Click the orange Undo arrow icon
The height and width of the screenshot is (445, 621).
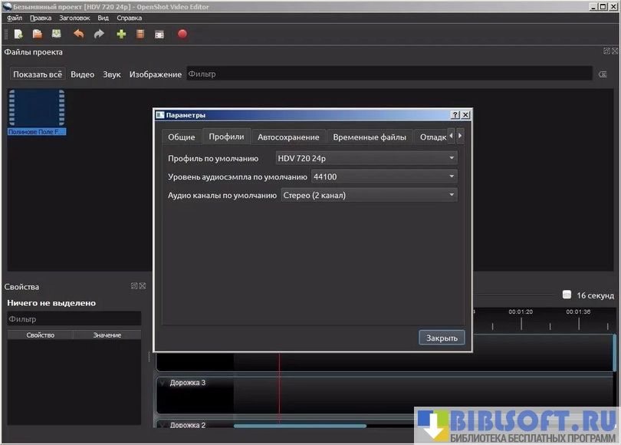[78, 34]
